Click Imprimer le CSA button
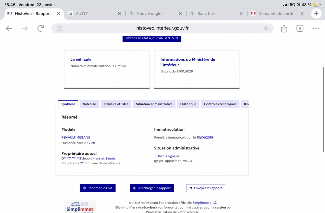325x213 pixels. point(98,188)
